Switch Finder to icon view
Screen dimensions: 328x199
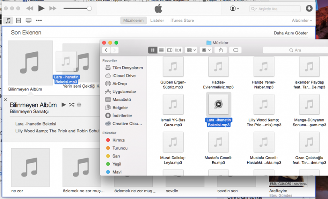click(153, 50)
